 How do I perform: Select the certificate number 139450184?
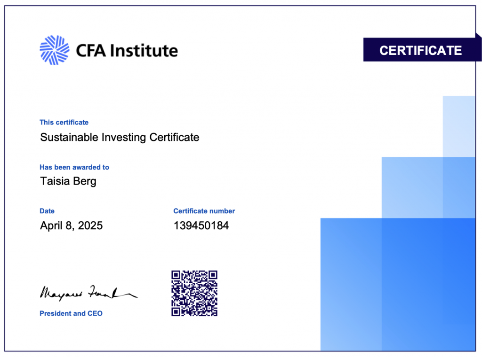201,226
